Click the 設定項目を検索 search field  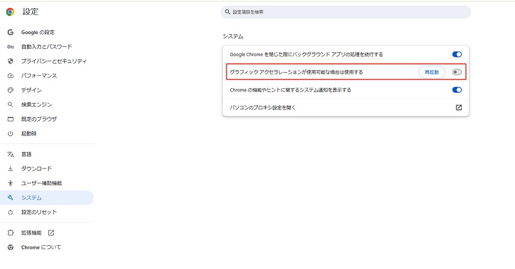point(346,12)
